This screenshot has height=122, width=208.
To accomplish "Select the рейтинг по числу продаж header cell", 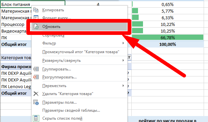I will [x=168, y=119].
